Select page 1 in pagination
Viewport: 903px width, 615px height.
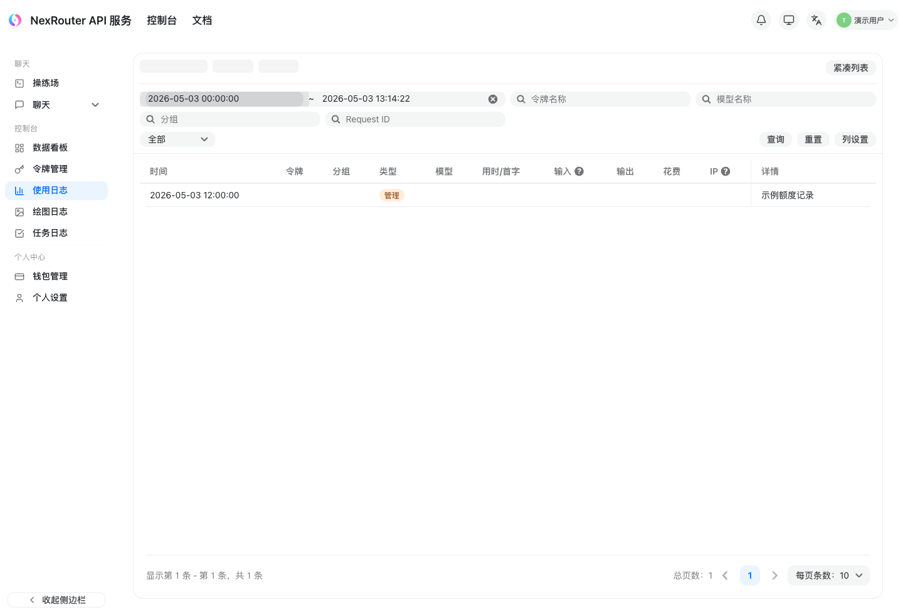point(750,575)
